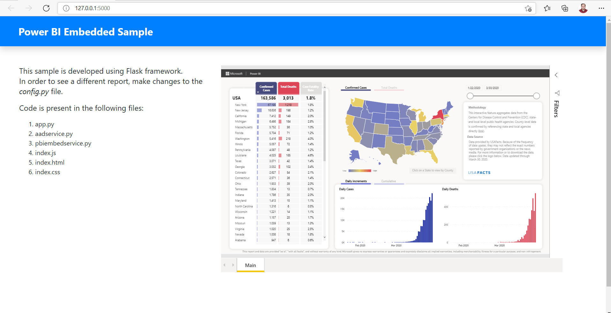611x313 pixels.
Task: Click the data source link in Methodology
Action: (481, 131)
